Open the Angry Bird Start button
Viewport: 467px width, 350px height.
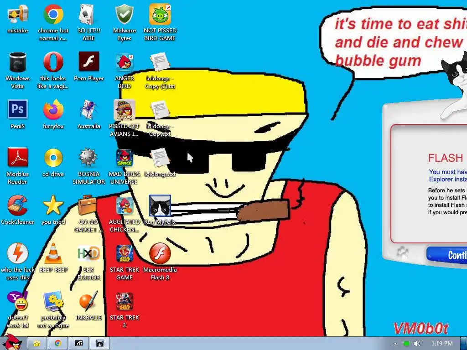[12, 342]
